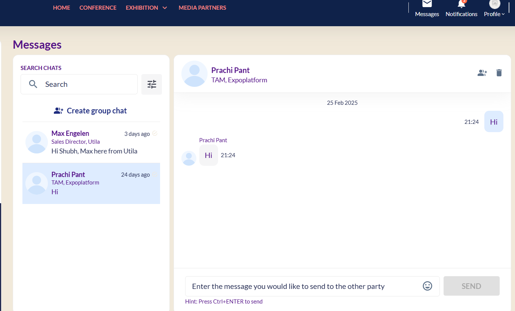Screen dimensions: 515x311
Task: Delete chat using the trash icon
Action: click(x=499, y=73)
